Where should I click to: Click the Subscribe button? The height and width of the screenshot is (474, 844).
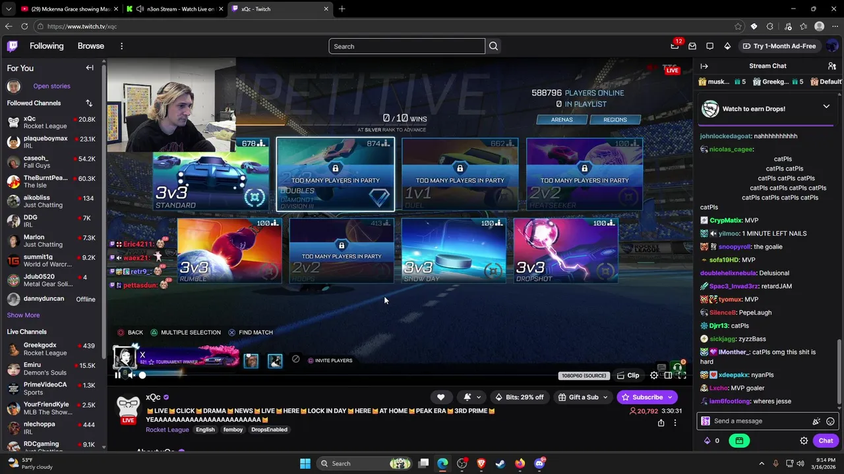[x=647, y=397]
